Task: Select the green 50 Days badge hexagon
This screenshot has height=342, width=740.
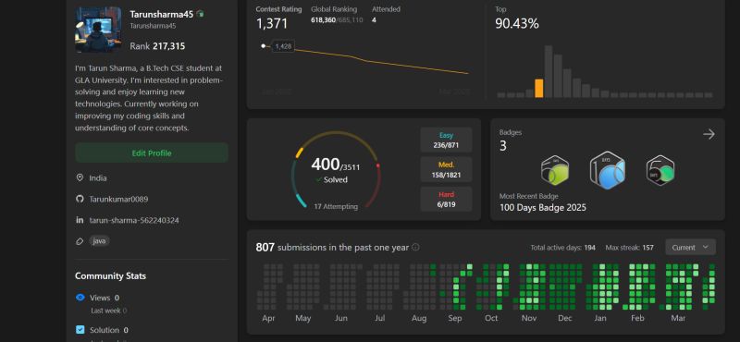Action: click(x=554, y=171)
